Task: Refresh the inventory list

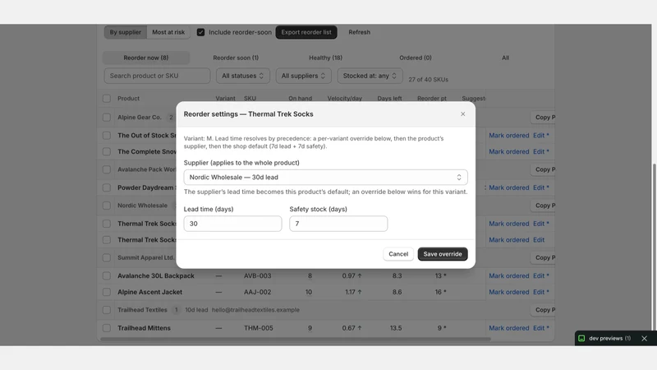Action: coord(360,32)
